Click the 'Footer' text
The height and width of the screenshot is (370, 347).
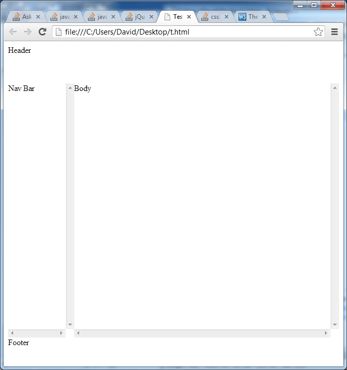(18, 343)
